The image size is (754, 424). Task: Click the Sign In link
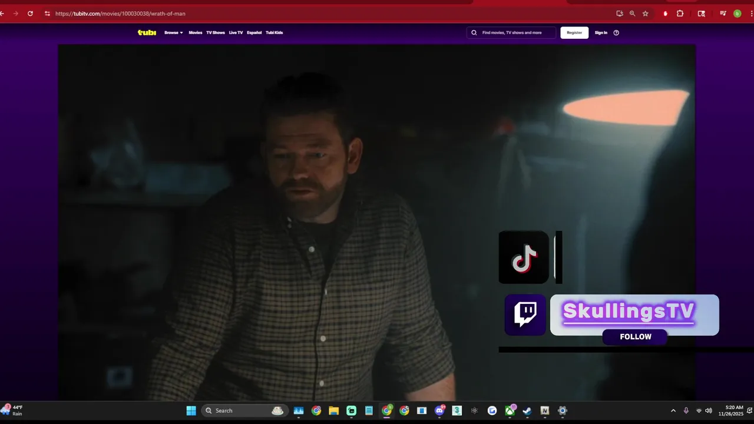(x=601, y=32)
